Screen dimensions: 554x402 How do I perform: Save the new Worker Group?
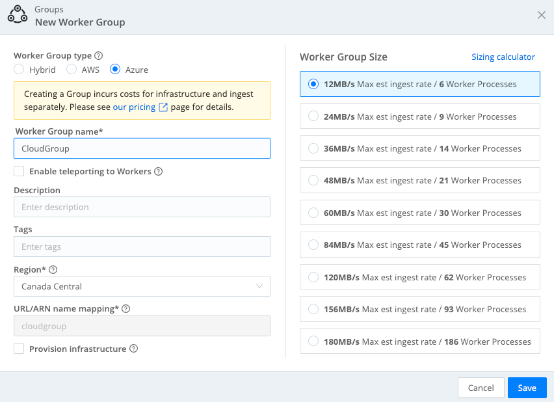[x=527, y=387]
